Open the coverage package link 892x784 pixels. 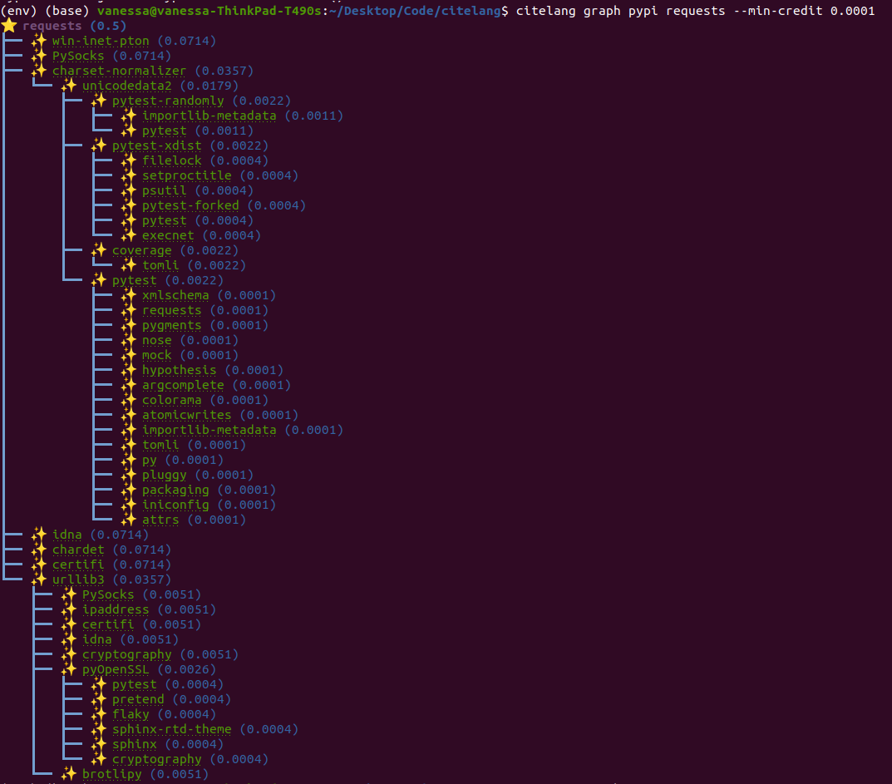tap(141, 250)
